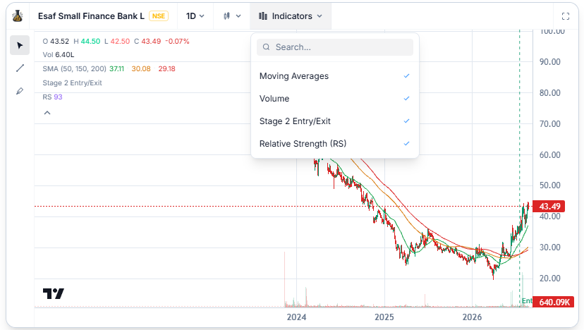The height and width of the screenshot is (330, 584).
Task: Click the 50.00 price axis label
Action: pyautogui.click(x=549, y=185)
